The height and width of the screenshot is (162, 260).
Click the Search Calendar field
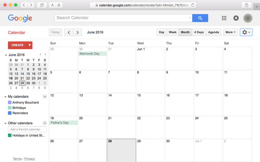(x=123, y=18)
